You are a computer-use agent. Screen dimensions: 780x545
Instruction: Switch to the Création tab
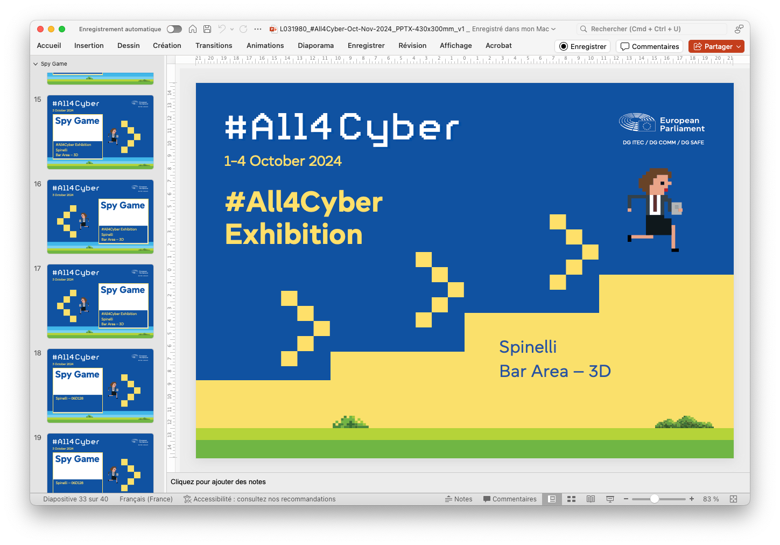click(x=167, y=46)
